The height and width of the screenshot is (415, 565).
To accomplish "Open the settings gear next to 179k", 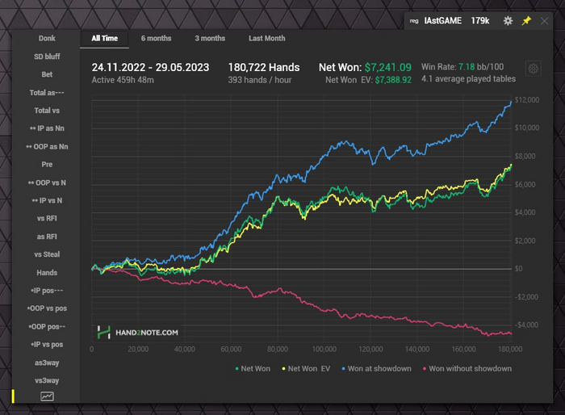I will pyautogui.click(x=508, y=21).
